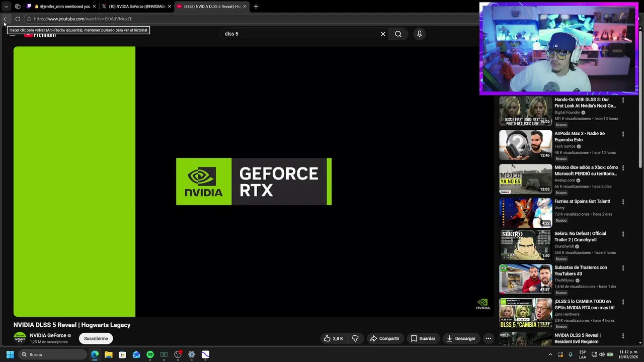Reload the page with the refresh icon
644x362 pixels.
point(18,19)
